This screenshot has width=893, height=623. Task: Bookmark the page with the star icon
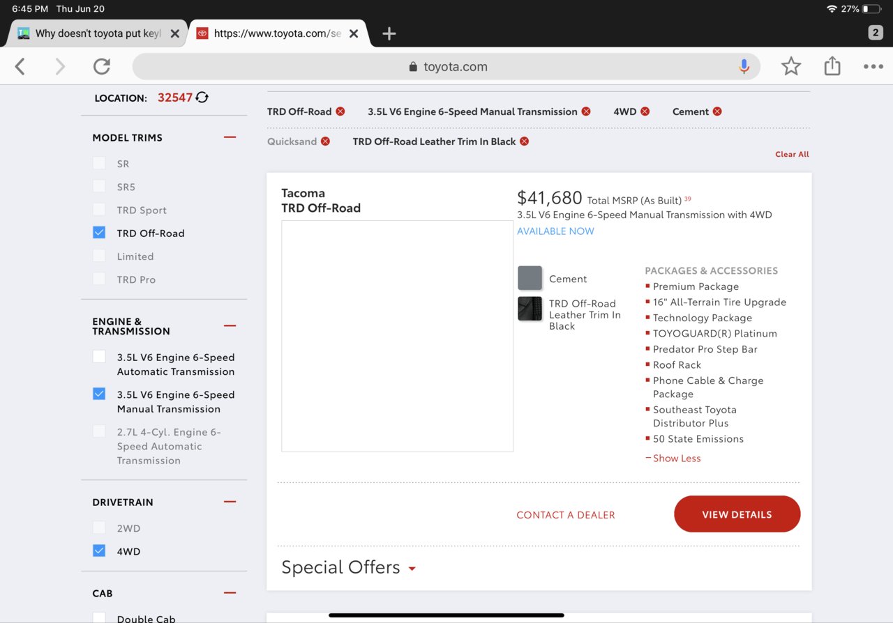791,67
